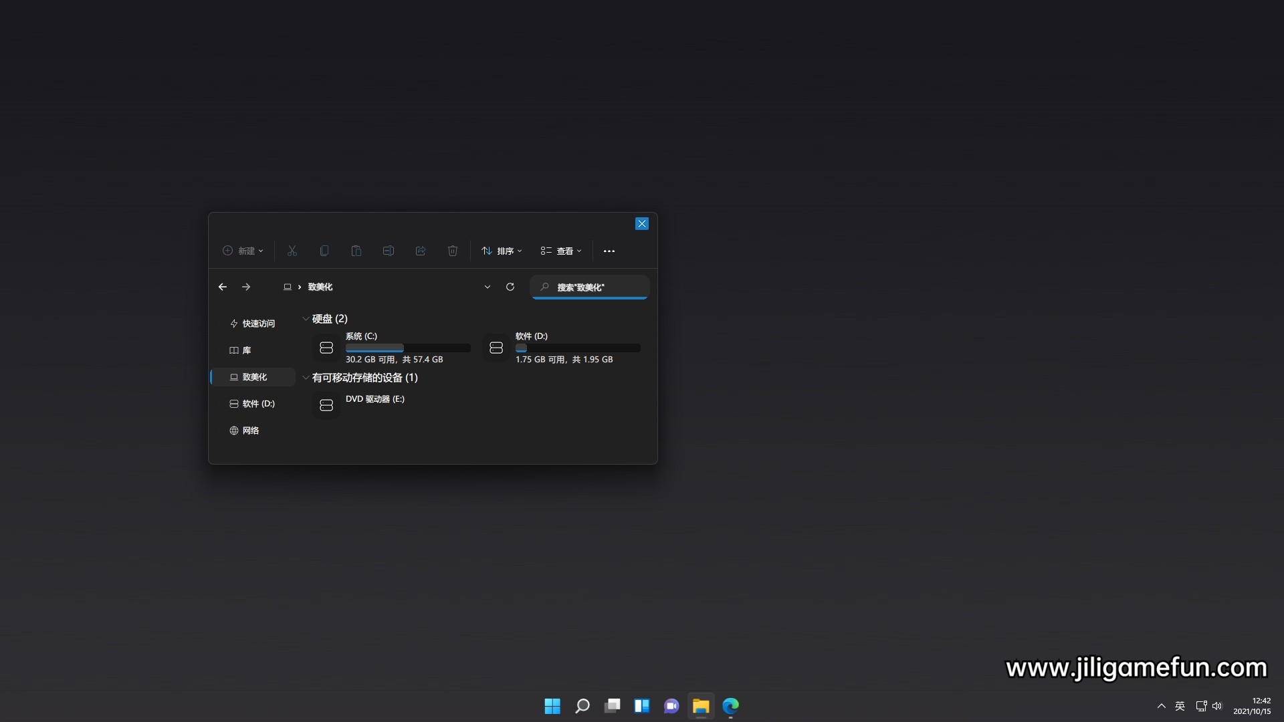Refresh the current folder view

coord(510,287)
